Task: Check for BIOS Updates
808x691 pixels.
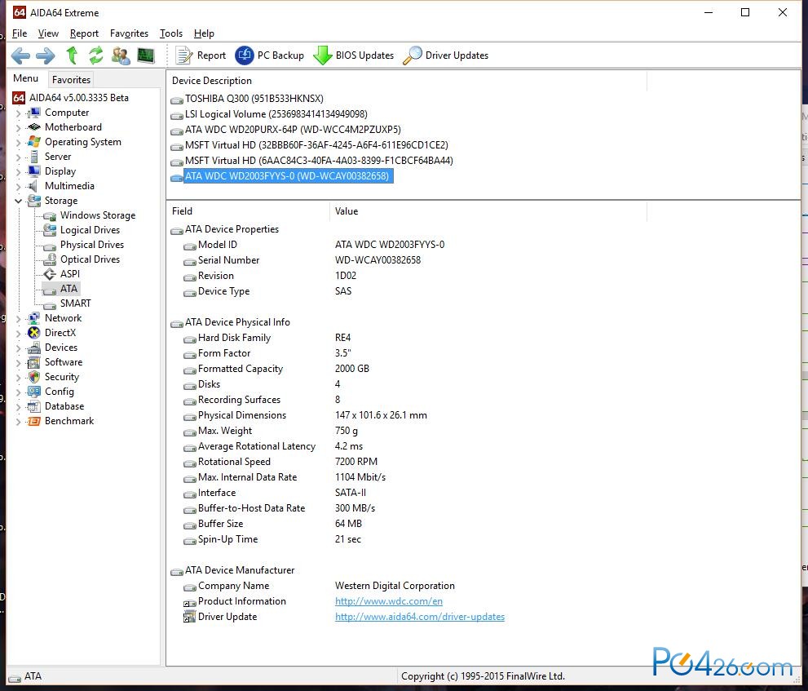Action: pos(354,55)
